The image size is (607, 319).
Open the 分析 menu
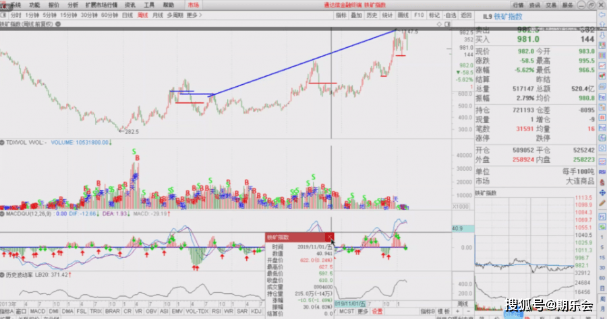pos(73,4)
